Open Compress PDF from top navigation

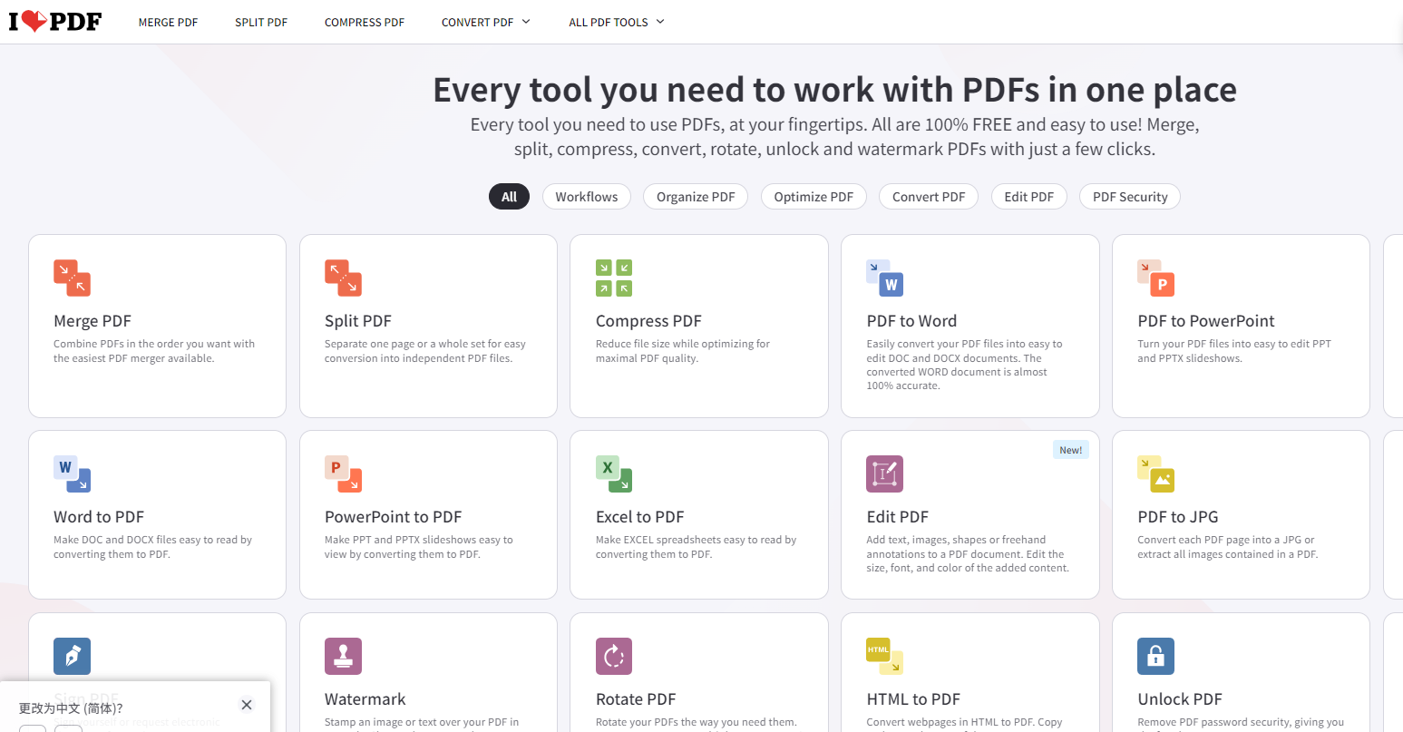point(365,22)
